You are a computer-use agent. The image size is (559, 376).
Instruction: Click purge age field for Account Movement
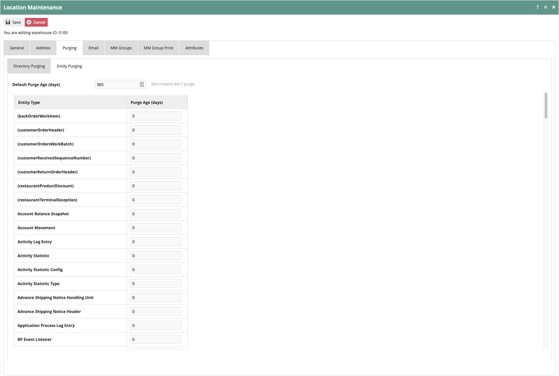[x=156, y=228]
